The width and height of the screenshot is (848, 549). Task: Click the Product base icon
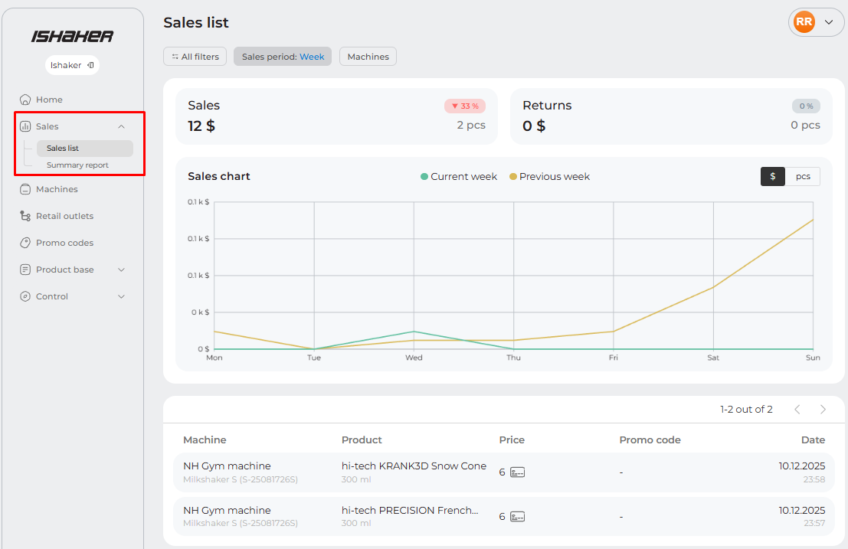(x=25, y=270)
